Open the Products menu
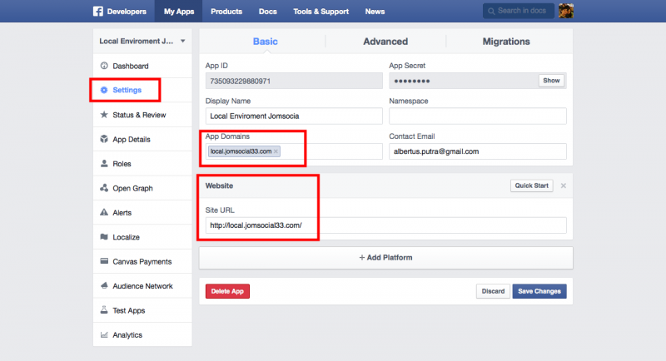666x361 pixels. pyautogui.click(x=226, y=12)
